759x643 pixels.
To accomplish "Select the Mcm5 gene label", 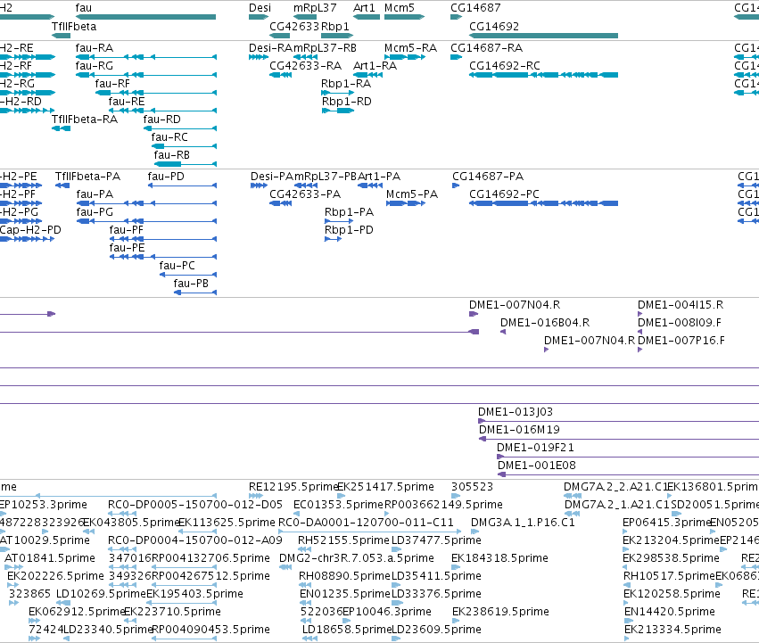I will point(400,8).
